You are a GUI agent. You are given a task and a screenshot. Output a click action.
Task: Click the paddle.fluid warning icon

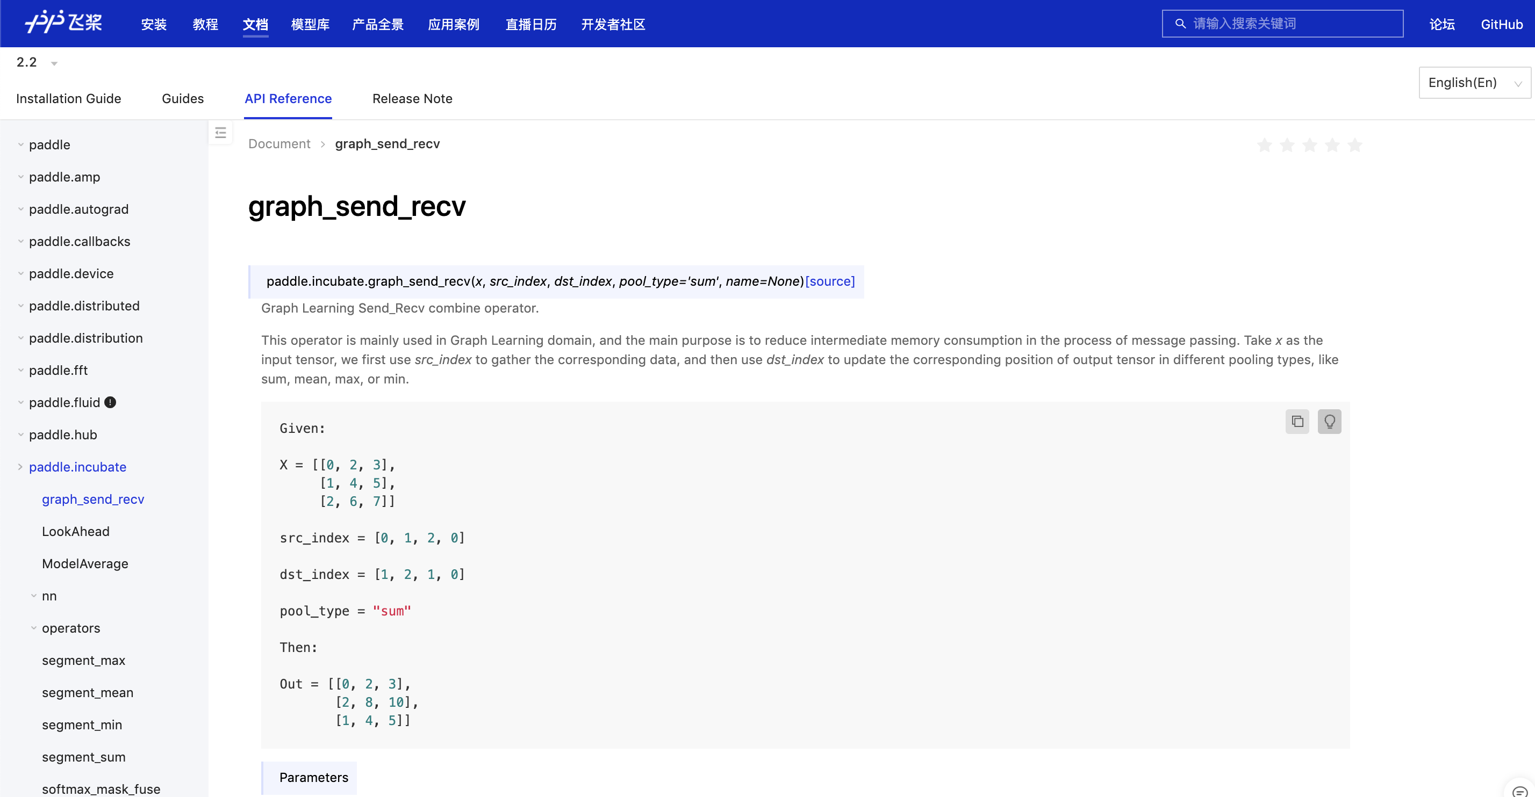pyautogui.click(x=110, y=402)
